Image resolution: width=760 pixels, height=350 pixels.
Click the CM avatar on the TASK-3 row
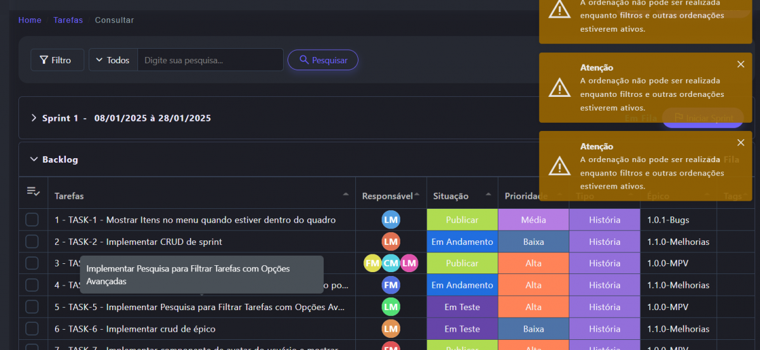[x=391, y=263]
